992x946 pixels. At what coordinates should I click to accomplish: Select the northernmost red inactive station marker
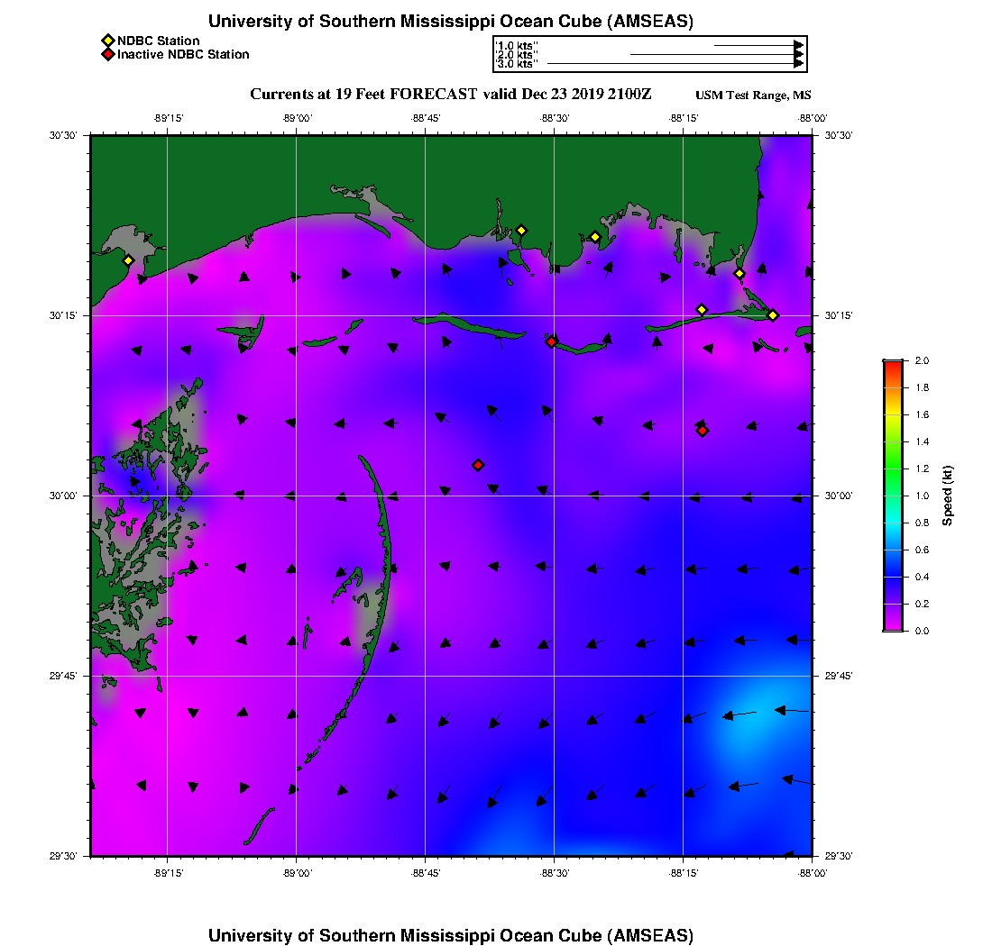[551, 341]
